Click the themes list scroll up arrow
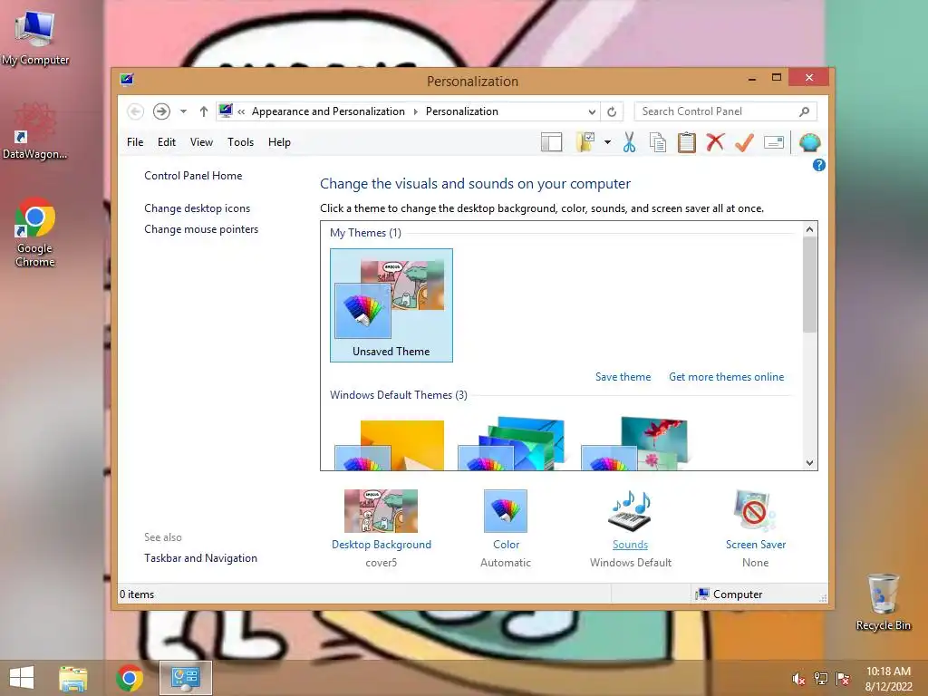The width and height of the screenshot is (928, 696). (x=809, y=229)
